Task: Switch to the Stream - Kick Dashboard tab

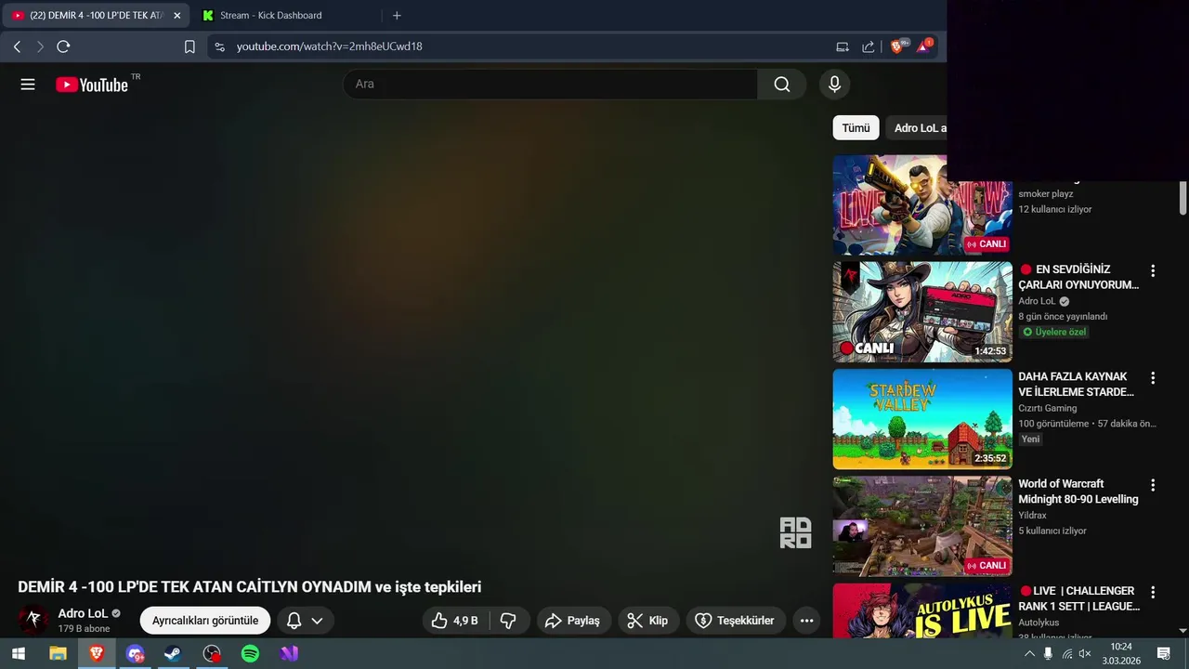Action: click(270, 16)
